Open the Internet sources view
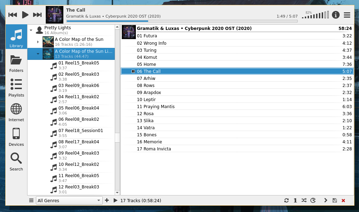The image size is (359, 212). point(16,113)
